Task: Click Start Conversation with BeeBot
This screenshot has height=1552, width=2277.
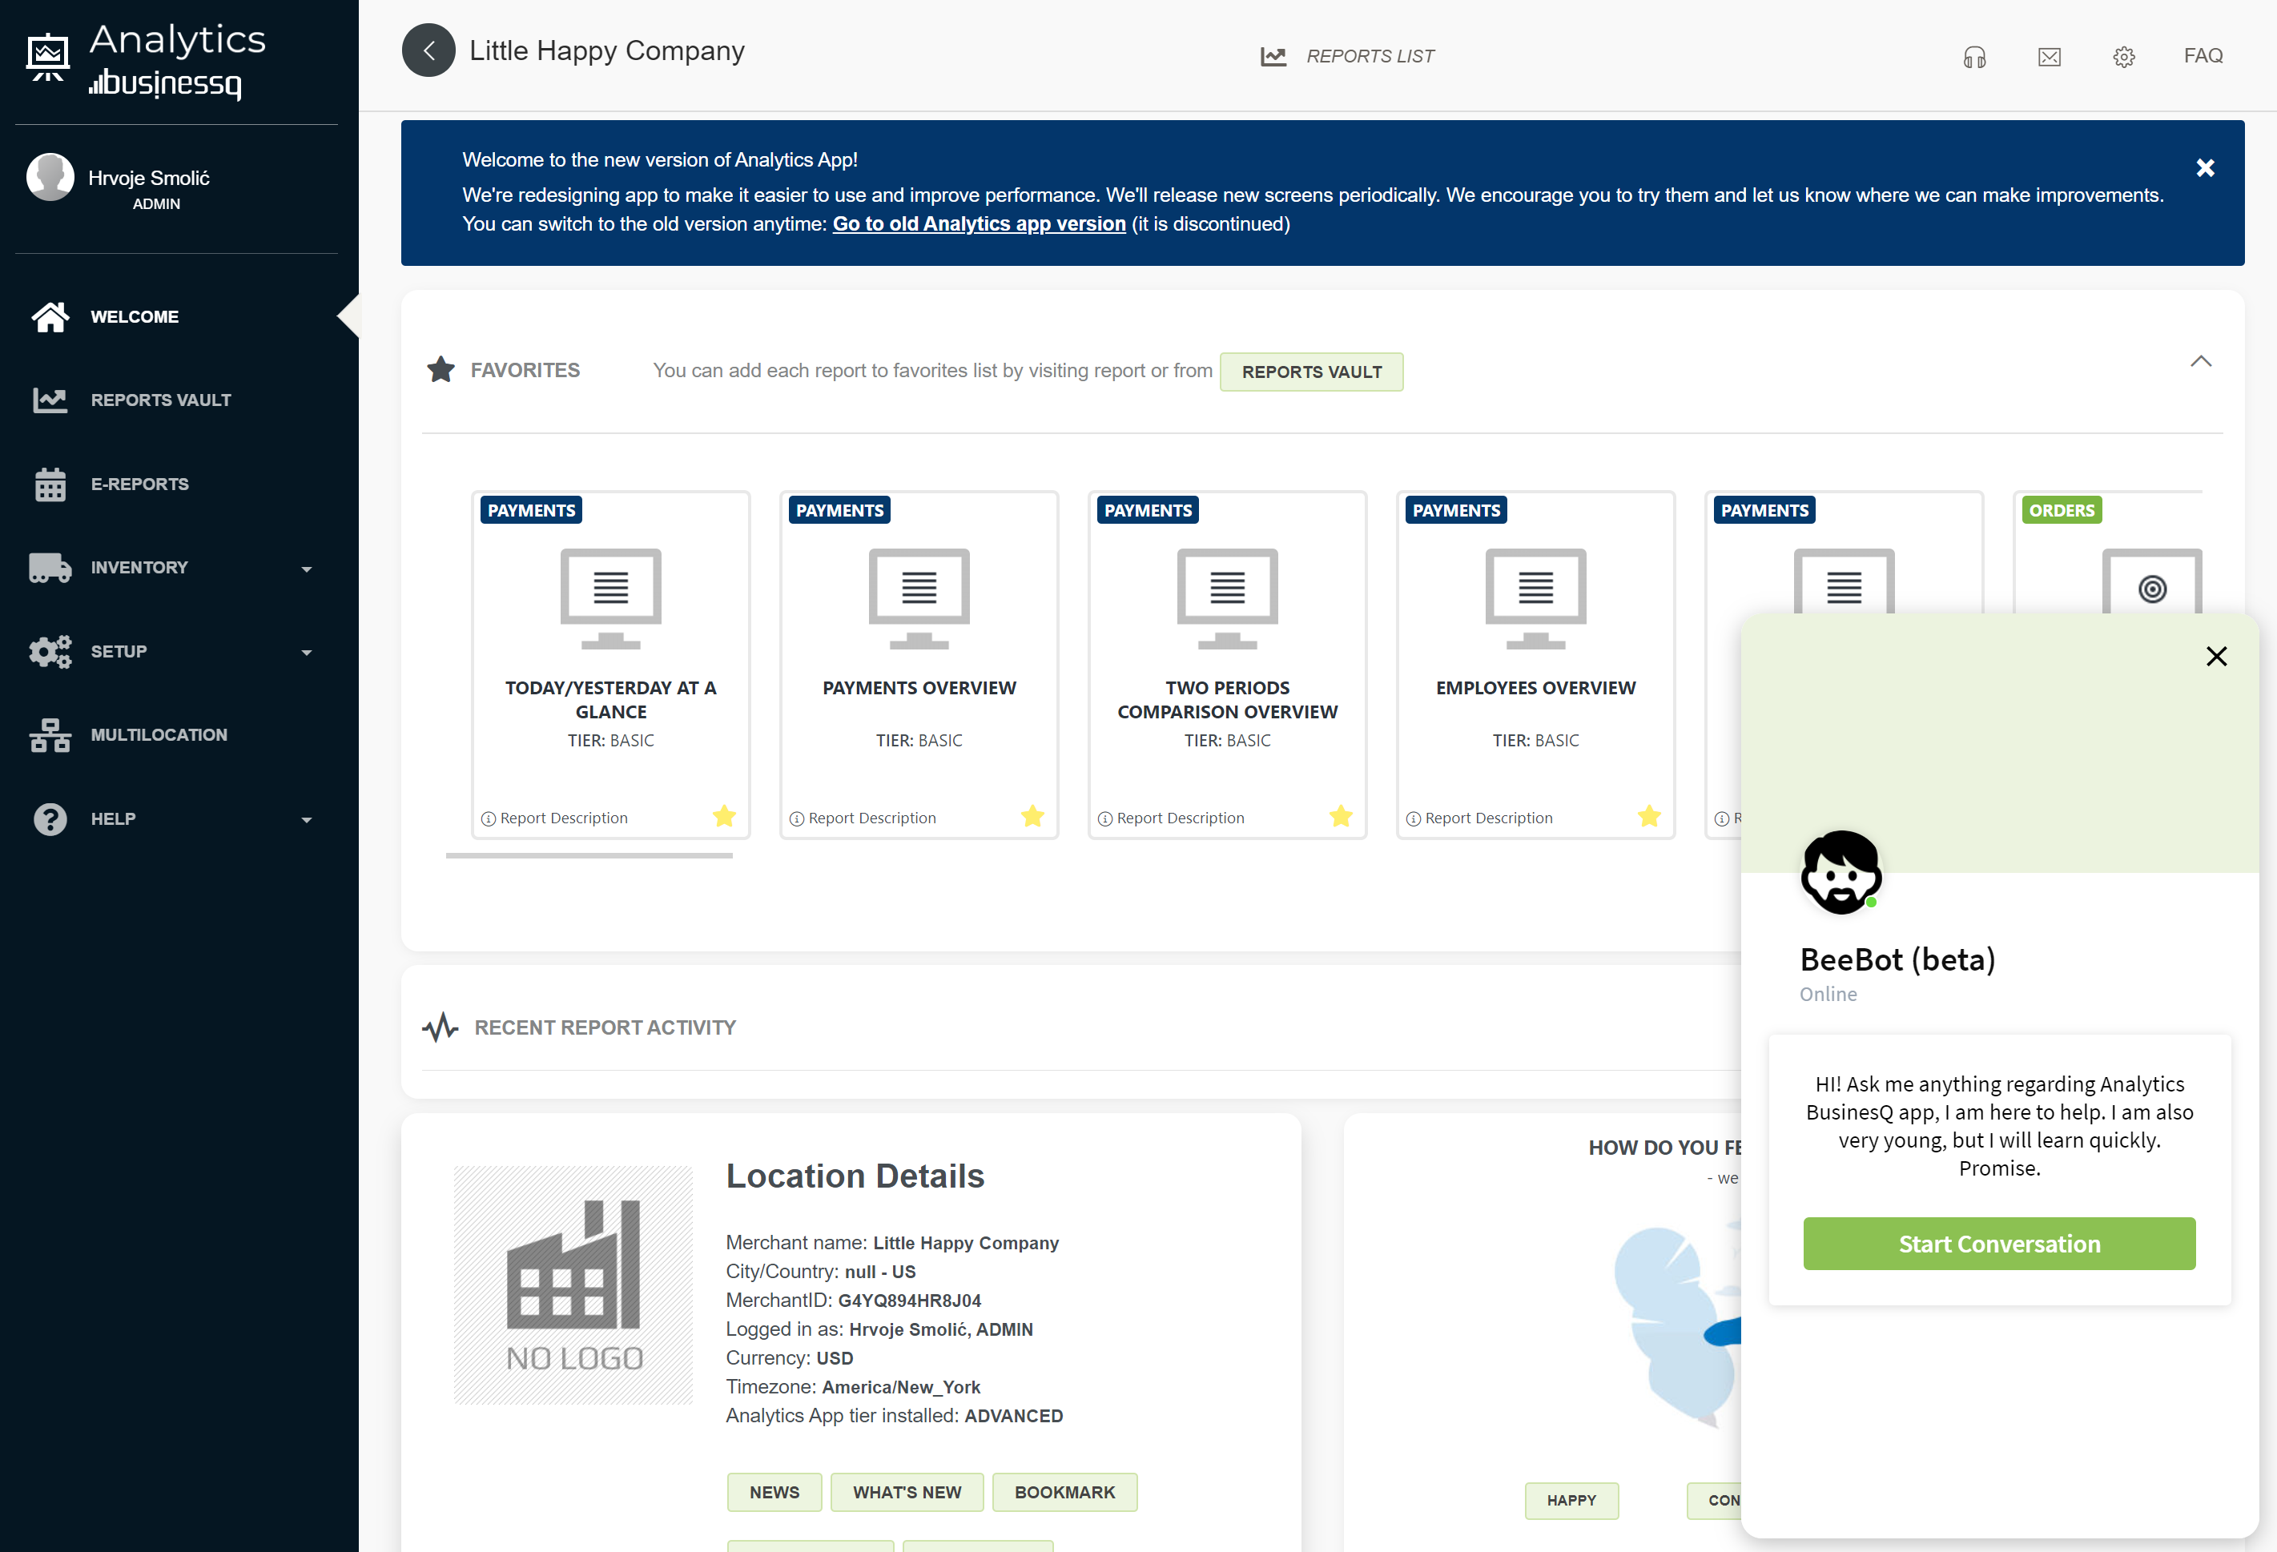Action: tap(1999, 1244)
